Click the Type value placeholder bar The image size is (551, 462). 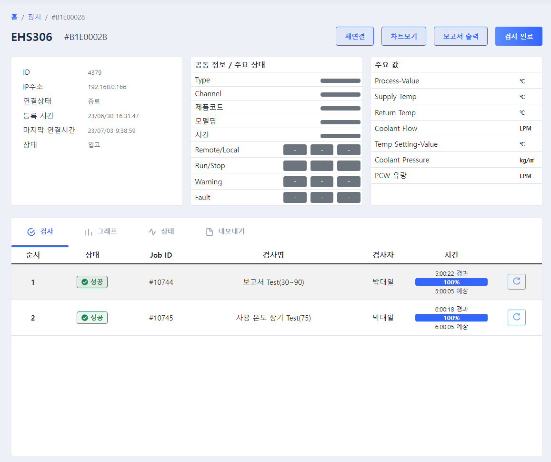tap(340, 81)
